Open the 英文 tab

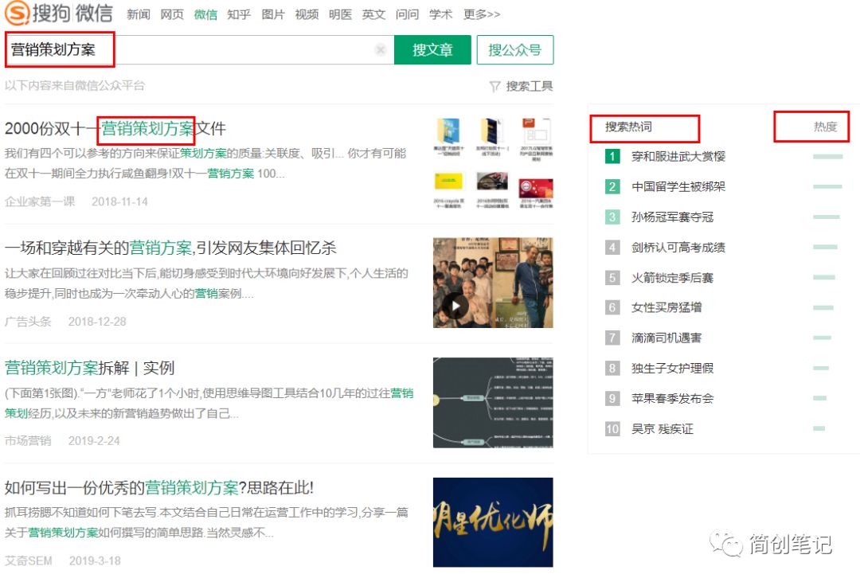(x=373, y=14)
